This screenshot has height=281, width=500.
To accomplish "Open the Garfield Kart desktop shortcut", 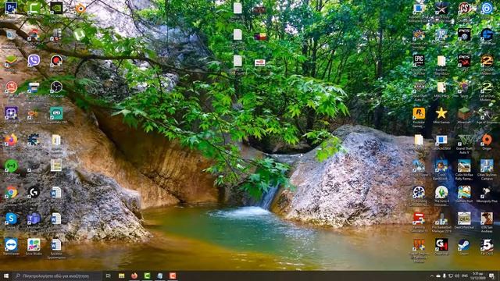I will pos(464,192).
